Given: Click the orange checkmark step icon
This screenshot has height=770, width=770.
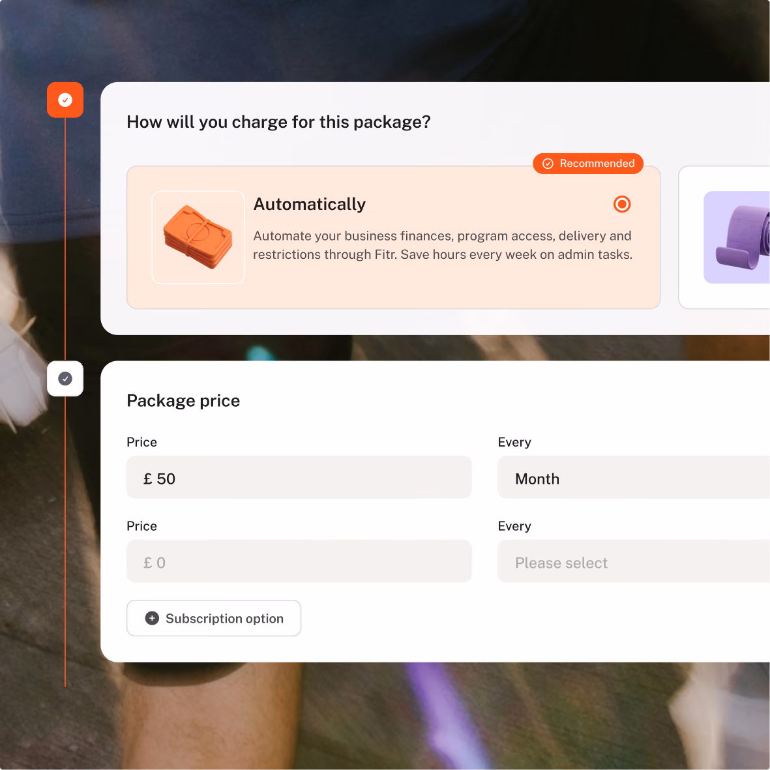Looking at the screenshot, I should 65,100.
